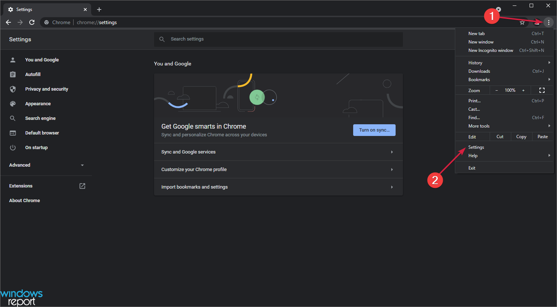Click the Turn on sync... button

click(x=374, y=130)
